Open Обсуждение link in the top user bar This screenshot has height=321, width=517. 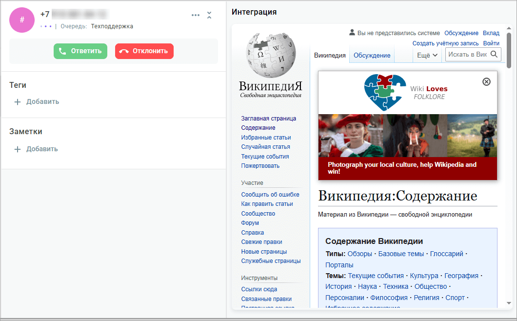(x=461, y=33)
